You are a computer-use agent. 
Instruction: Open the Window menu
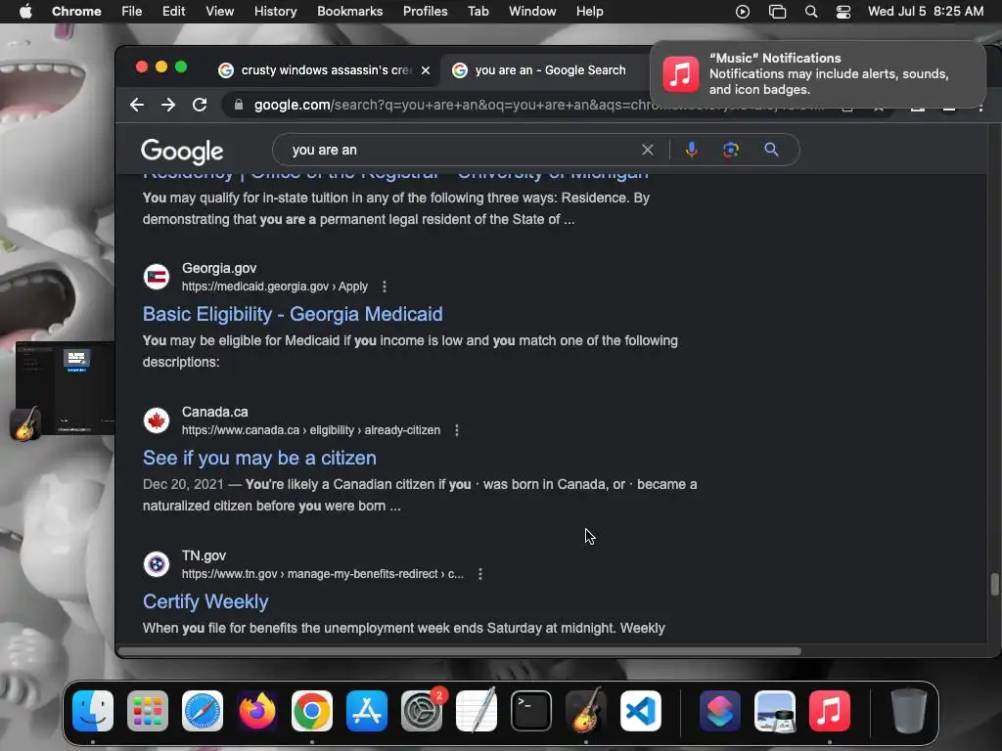(x=532, y=12)
